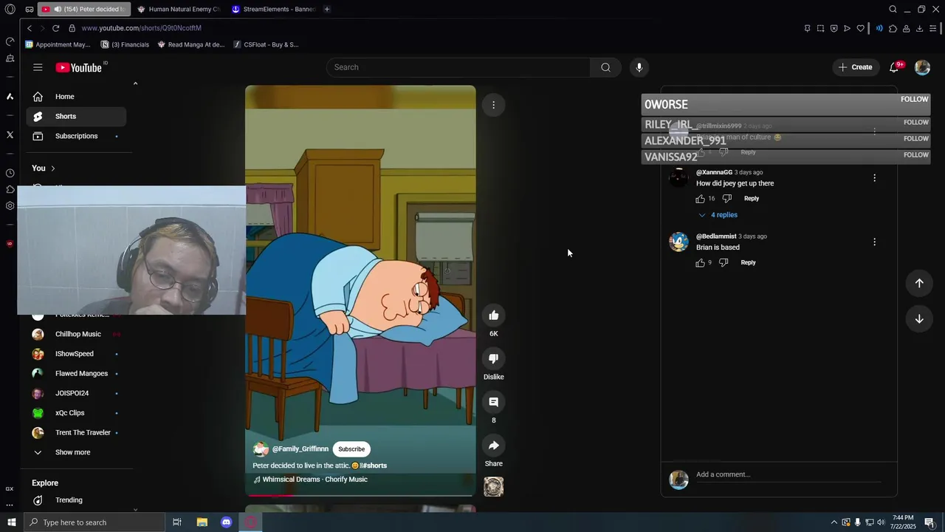Viewport: 945px width, 532px height.
Task: Click in the Add a comment field
Action: [x=788, y=474]
